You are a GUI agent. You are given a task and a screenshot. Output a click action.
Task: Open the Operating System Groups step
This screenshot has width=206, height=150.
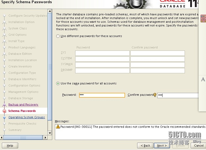click(x=27, y=117)
